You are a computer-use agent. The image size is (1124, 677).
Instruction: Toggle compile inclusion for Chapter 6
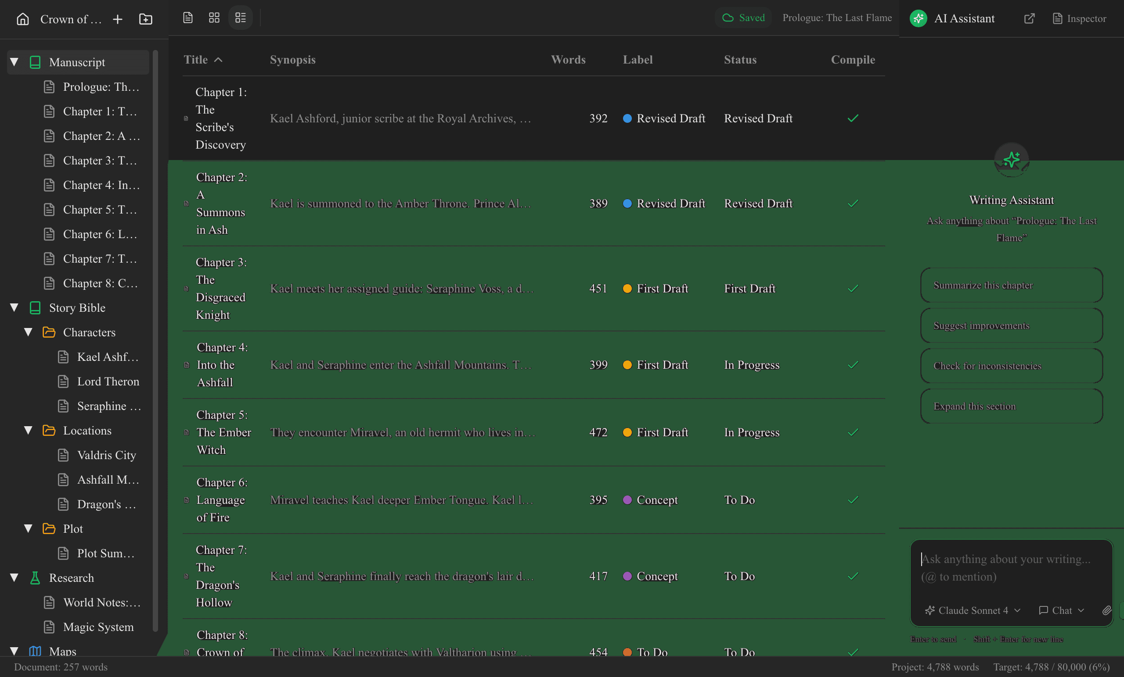point(853,500)
